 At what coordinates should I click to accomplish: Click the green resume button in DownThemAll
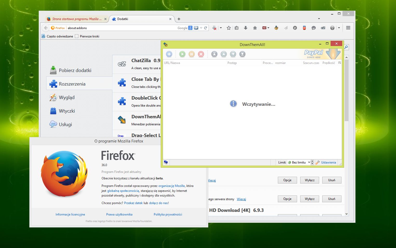click(x=182, y=54)
